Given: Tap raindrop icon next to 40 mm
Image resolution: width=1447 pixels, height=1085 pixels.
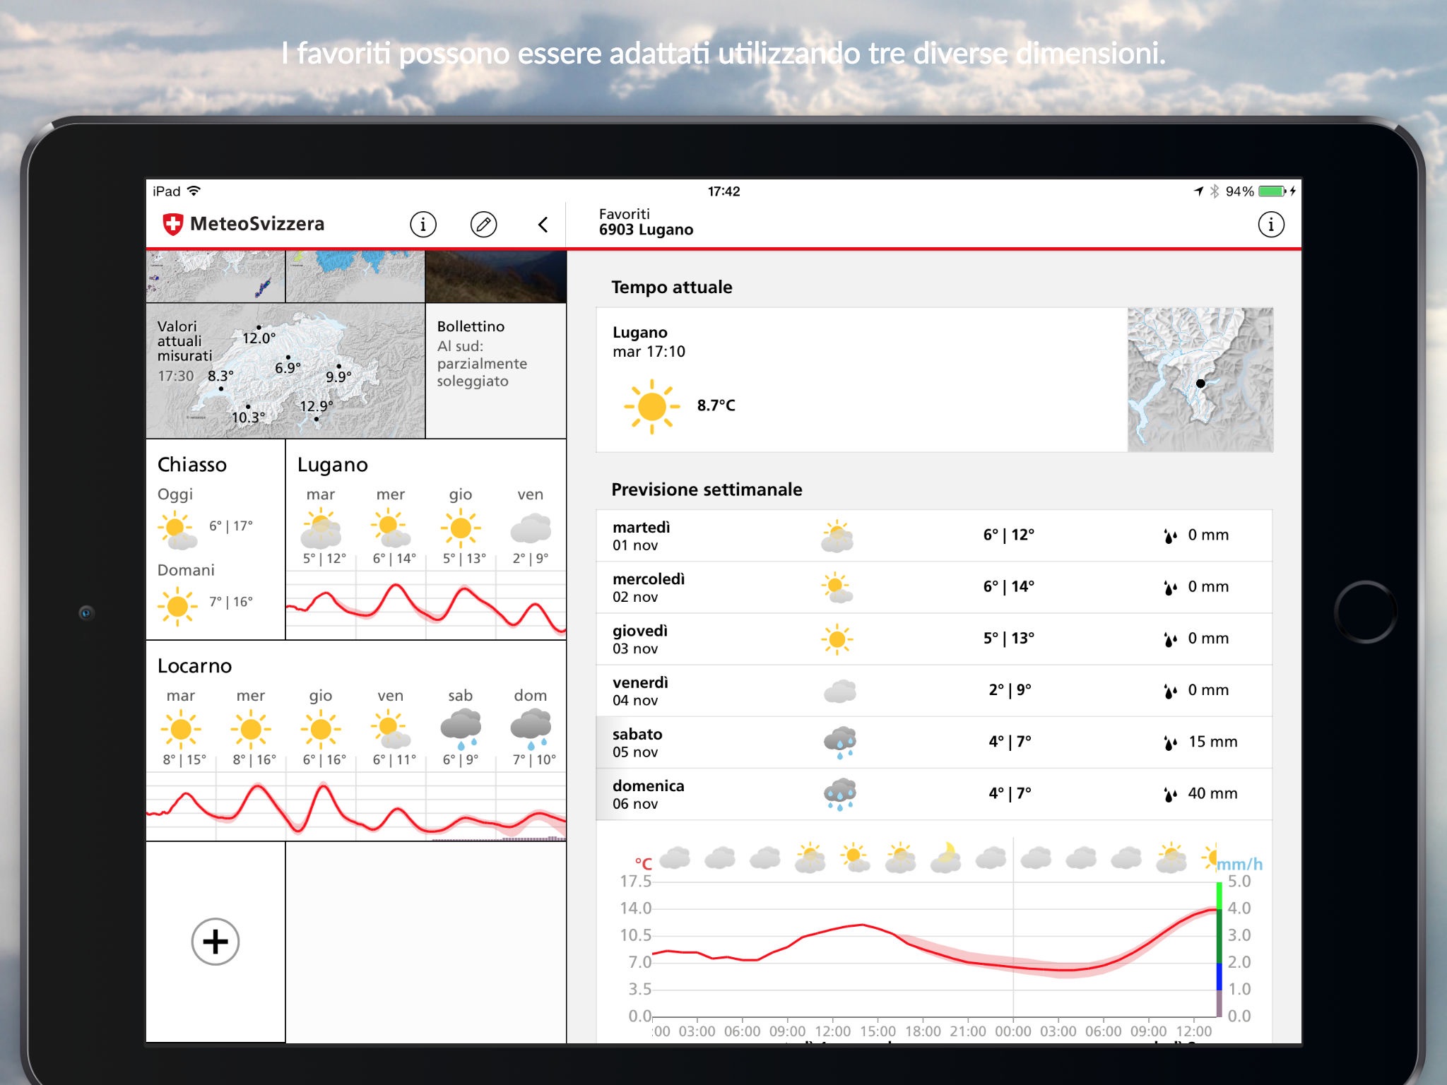Looking at the screenshot, I should 1170,795.
